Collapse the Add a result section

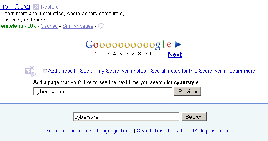45,71
